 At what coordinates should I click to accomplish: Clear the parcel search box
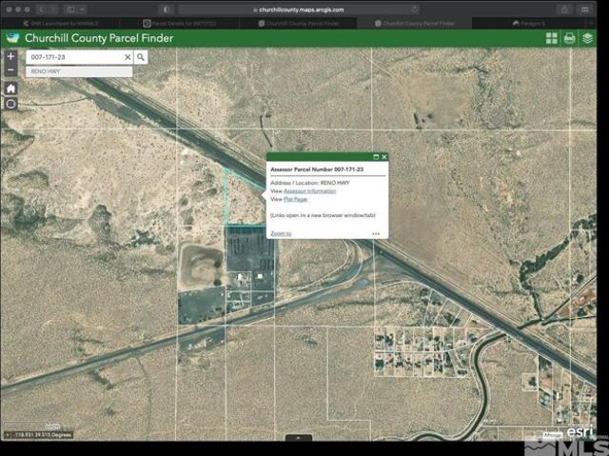[x=128, y=57]
